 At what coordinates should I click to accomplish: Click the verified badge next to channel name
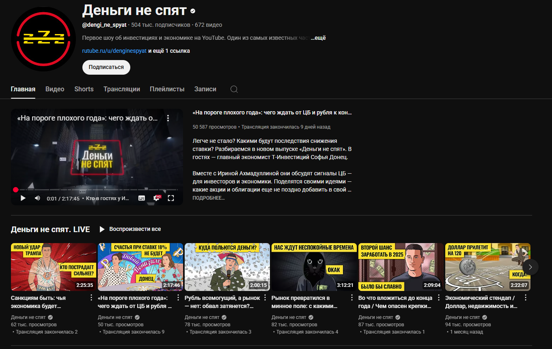coord(193,11)
